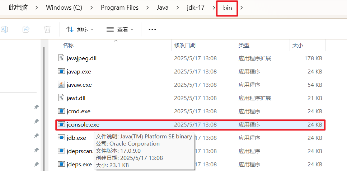Click the delete trash icon

[47, 29]
